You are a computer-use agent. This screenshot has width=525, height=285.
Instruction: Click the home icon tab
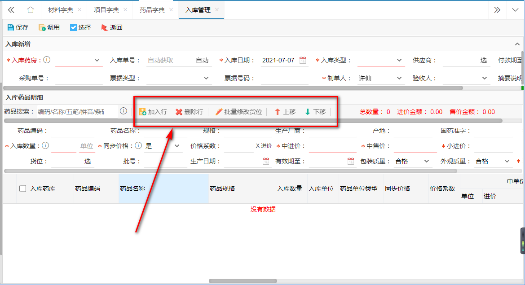(x=30, y=10)
